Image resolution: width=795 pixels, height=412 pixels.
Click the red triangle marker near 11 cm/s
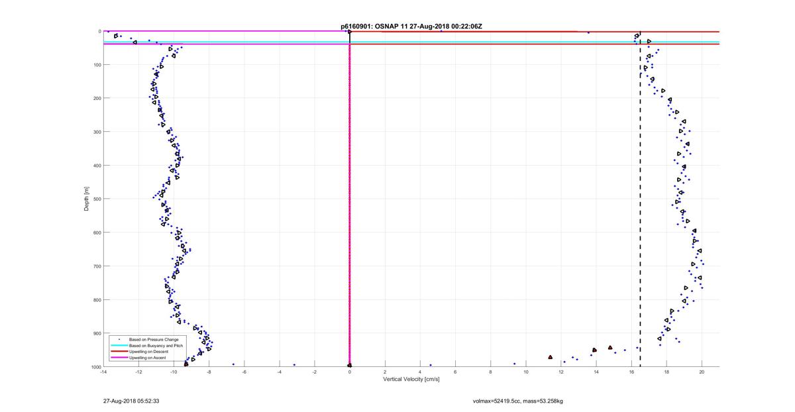(551, 357)
